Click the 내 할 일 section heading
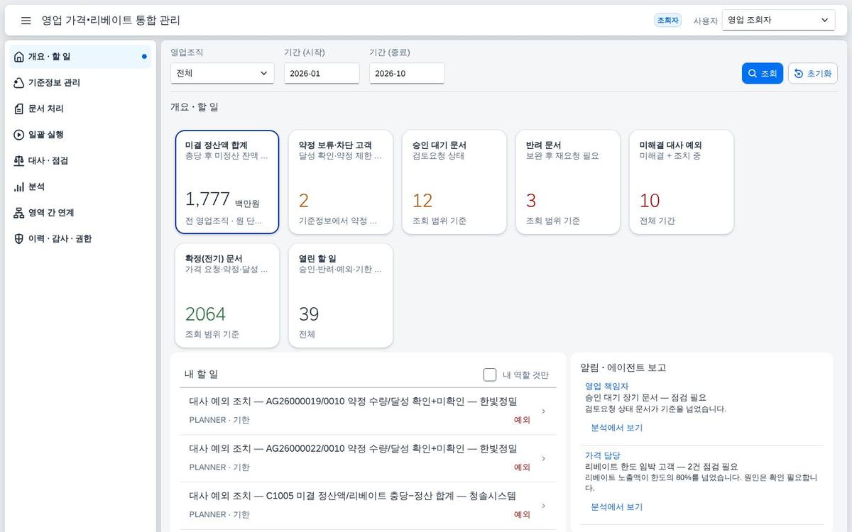 201,375
